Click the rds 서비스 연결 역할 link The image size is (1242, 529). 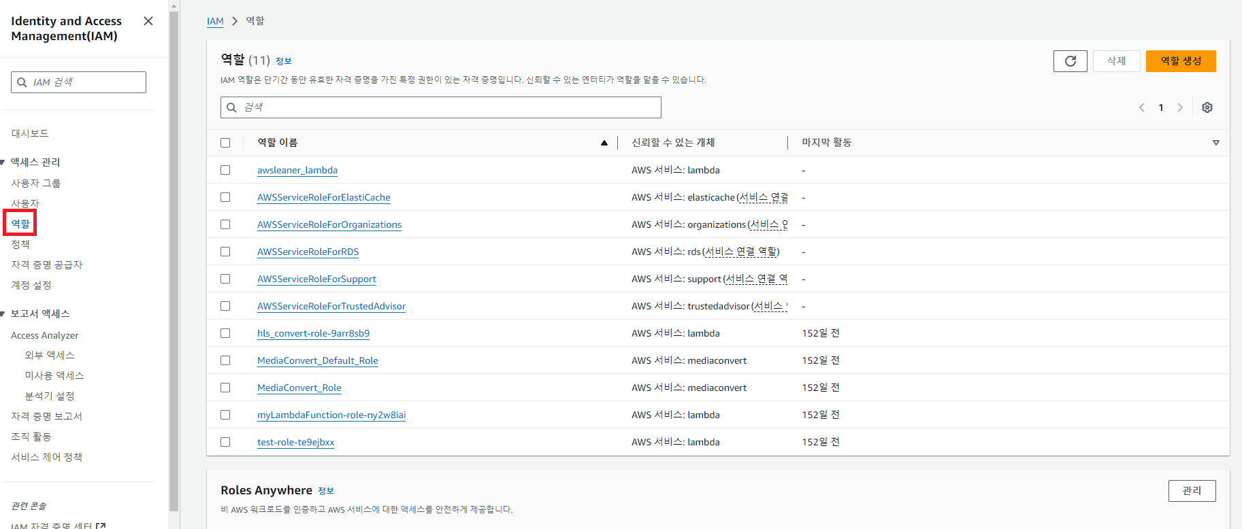[740, 252]
